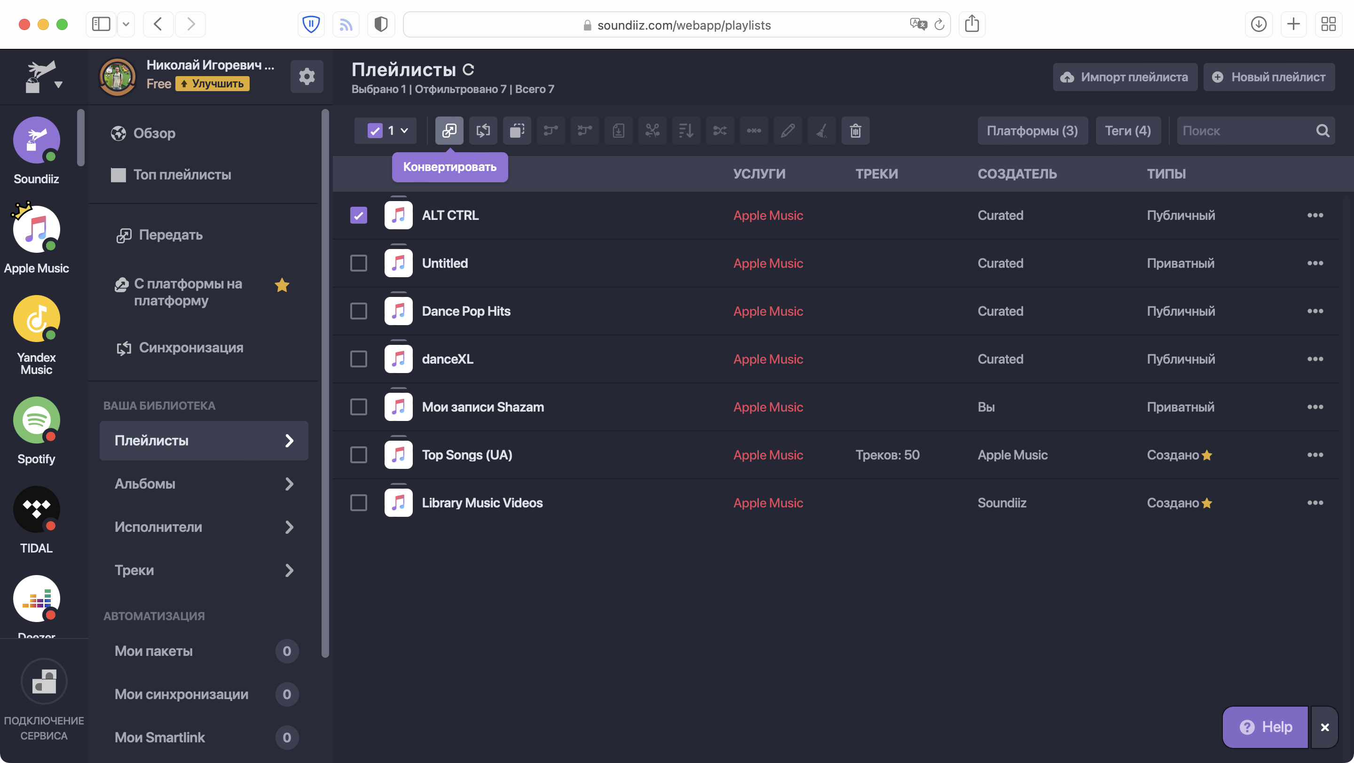Screen dimensions: 1354x763
Task: Check the Untitled playlist checkbox
Action: tap(358, 263)
